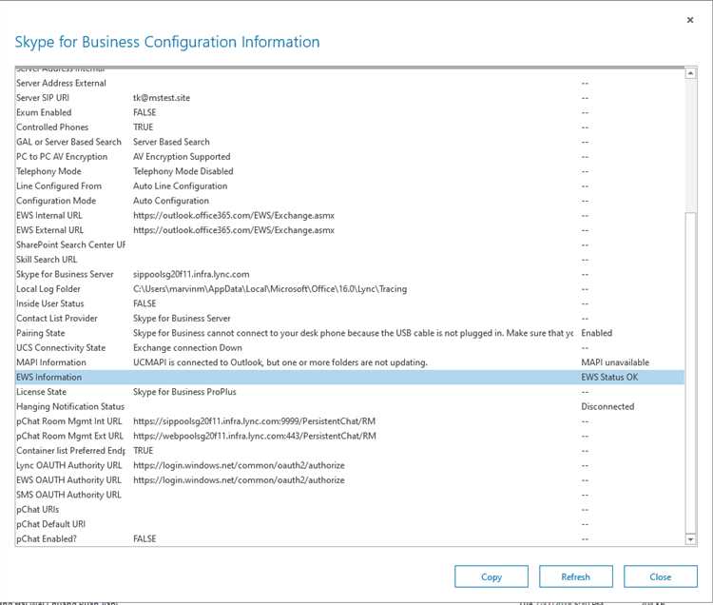Select the Controlled Phones row
The height and width of the screenshot is (605, 713).
tap(350, 127)
